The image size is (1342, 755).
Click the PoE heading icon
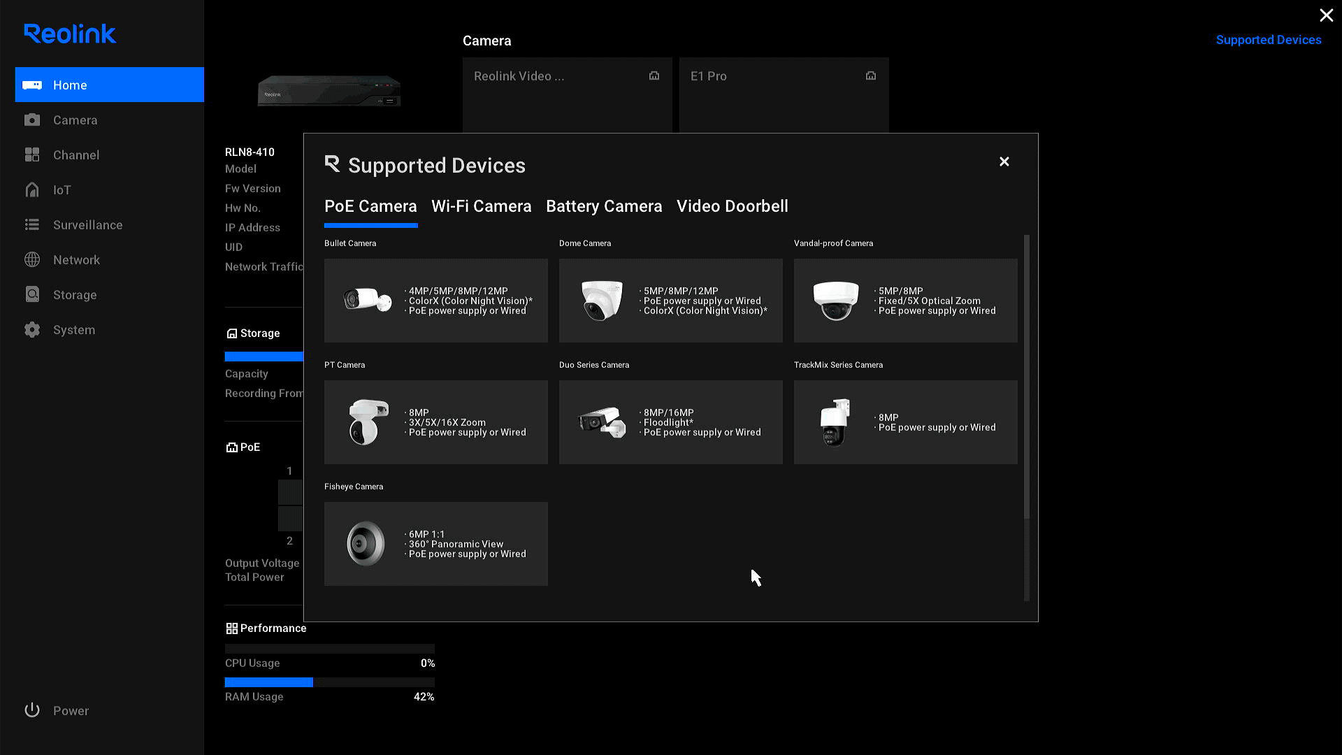coord(232,447)
